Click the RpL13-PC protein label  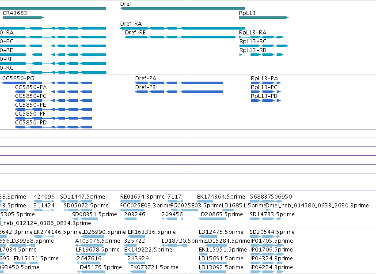264,87
